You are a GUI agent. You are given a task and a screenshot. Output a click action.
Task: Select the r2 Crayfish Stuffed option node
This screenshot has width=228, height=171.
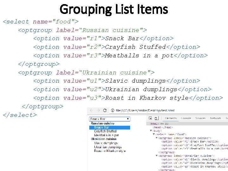[194, 145]
